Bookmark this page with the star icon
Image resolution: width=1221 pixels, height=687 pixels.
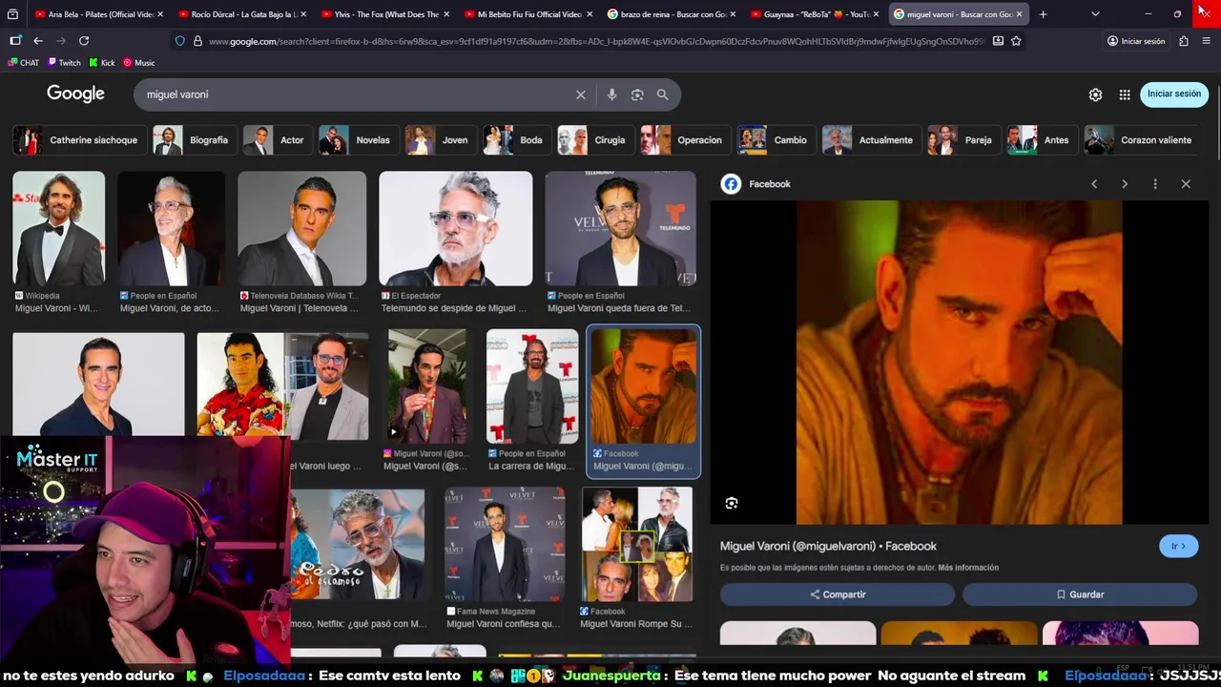point(1016,41)
